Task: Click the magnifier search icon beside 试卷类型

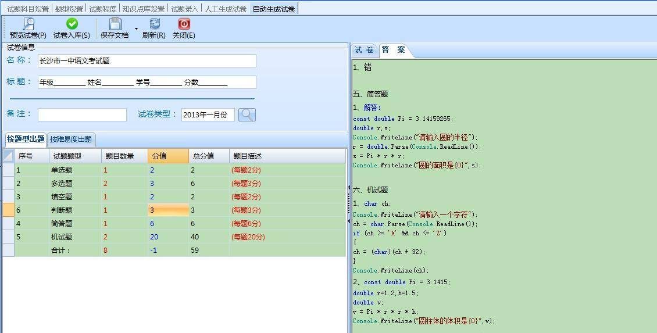Action: [x=247, y=114]
